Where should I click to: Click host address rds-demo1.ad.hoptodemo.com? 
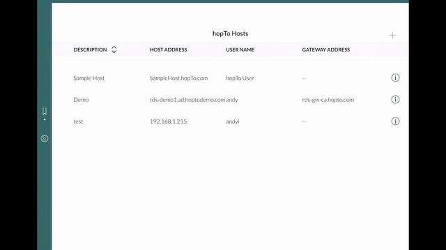tap(187, 100)
